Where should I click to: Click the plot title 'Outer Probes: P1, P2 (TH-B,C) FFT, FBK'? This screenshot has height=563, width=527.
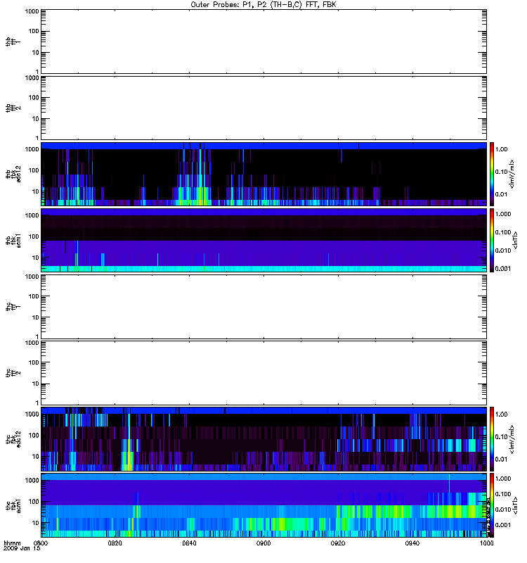[263, 5]
